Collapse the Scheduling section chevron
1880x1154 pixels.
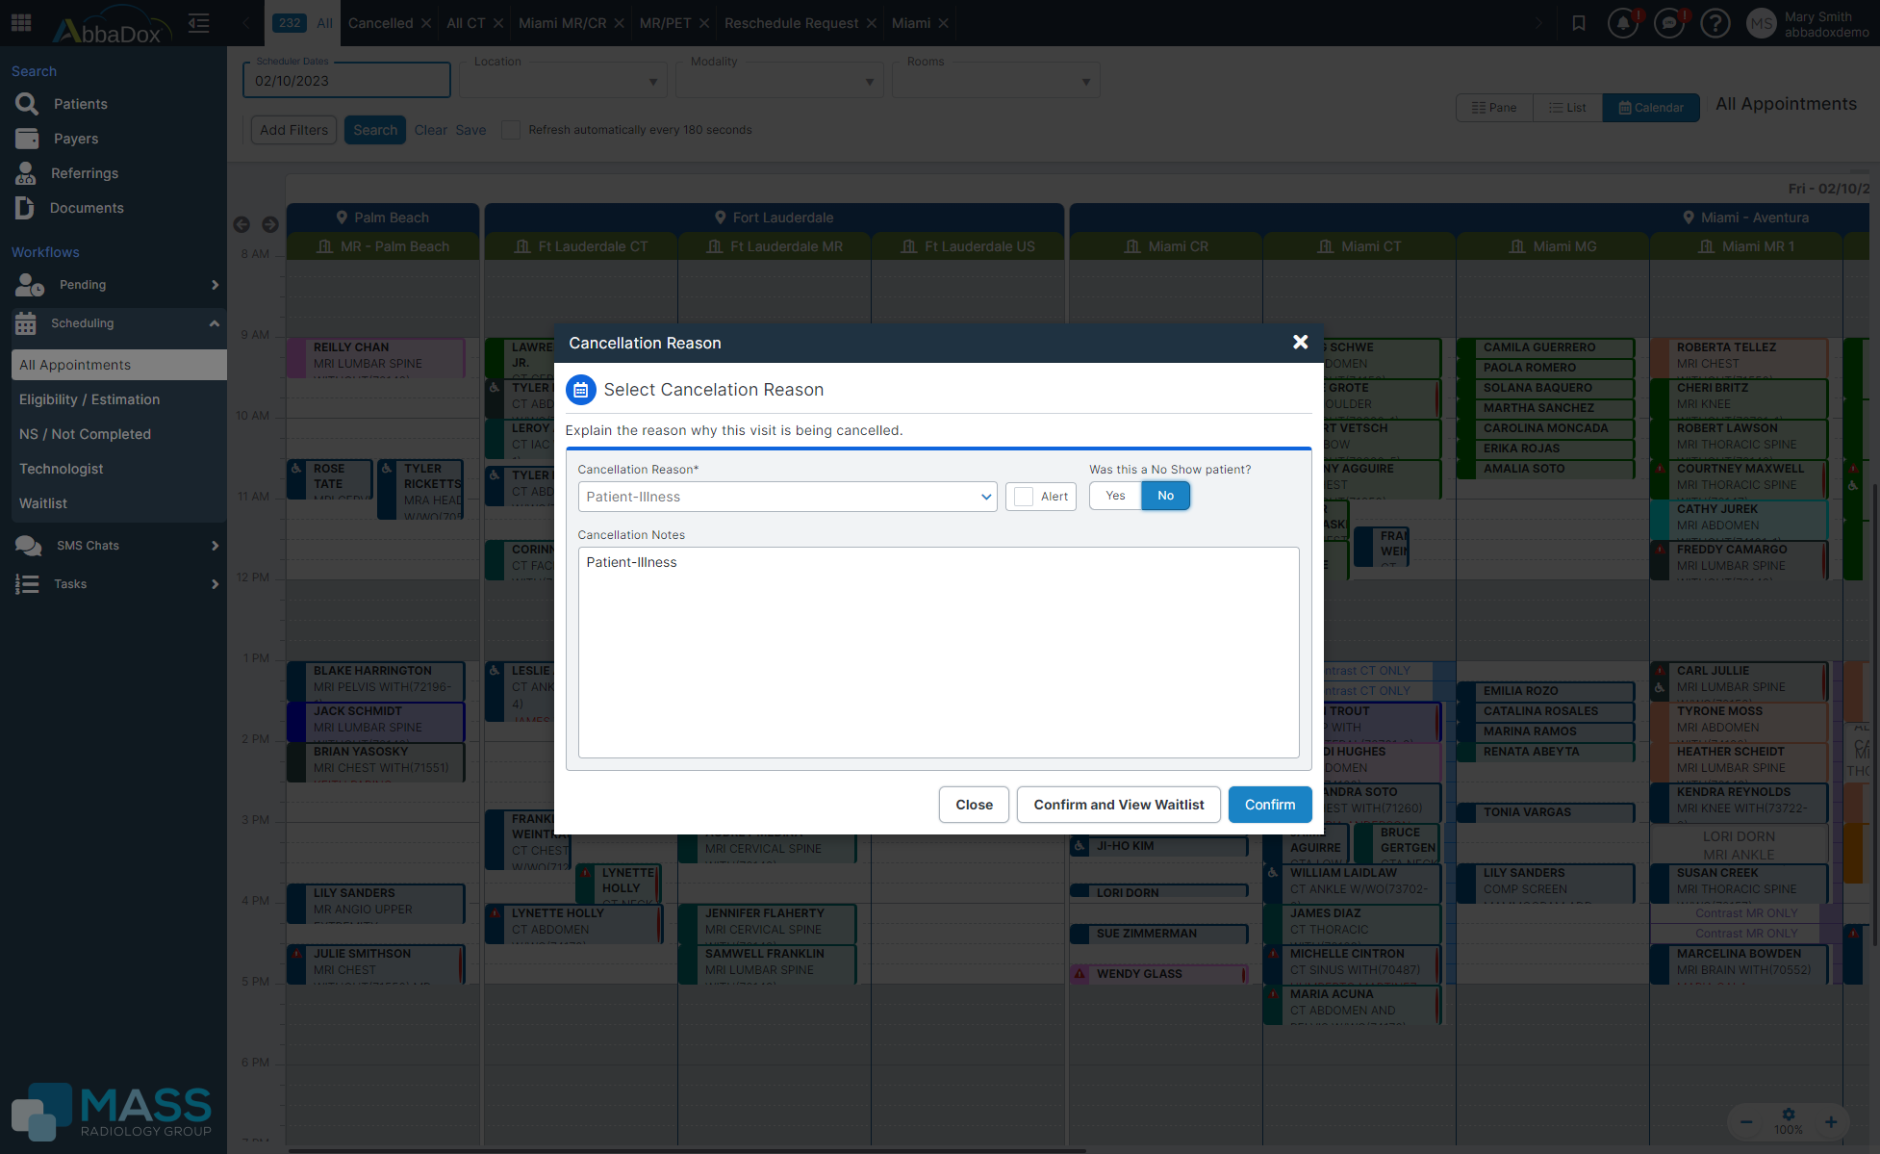[214, 323]
